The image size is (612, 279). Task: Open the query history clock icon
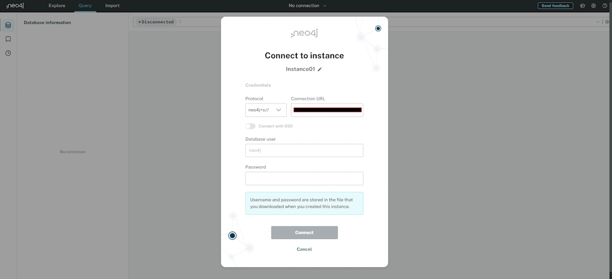(x=8, y=53)
